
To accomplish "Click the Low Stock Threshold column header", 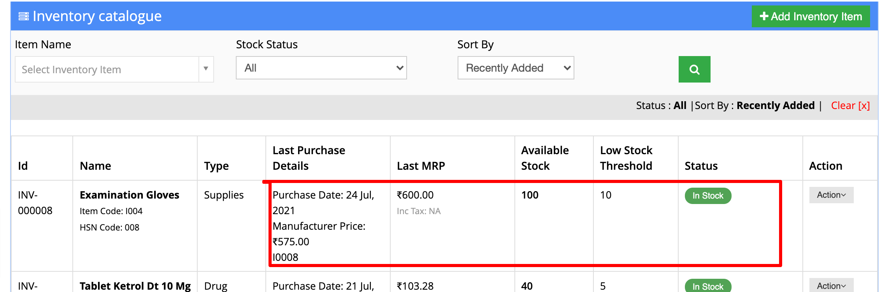I will point(626,158).
